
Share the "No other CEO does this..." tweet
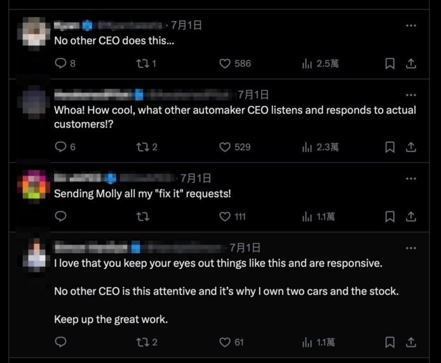pos(410,64)
